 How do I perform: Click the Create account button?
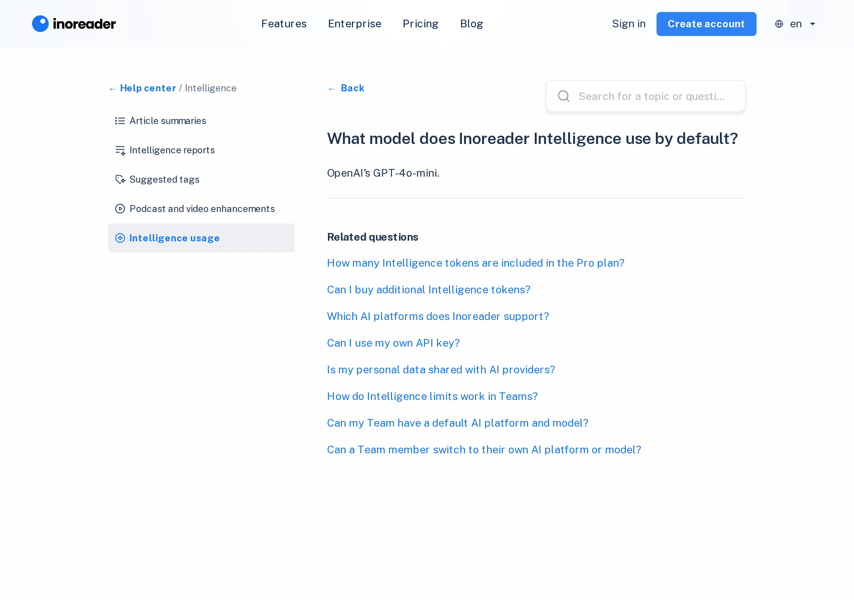706,24
